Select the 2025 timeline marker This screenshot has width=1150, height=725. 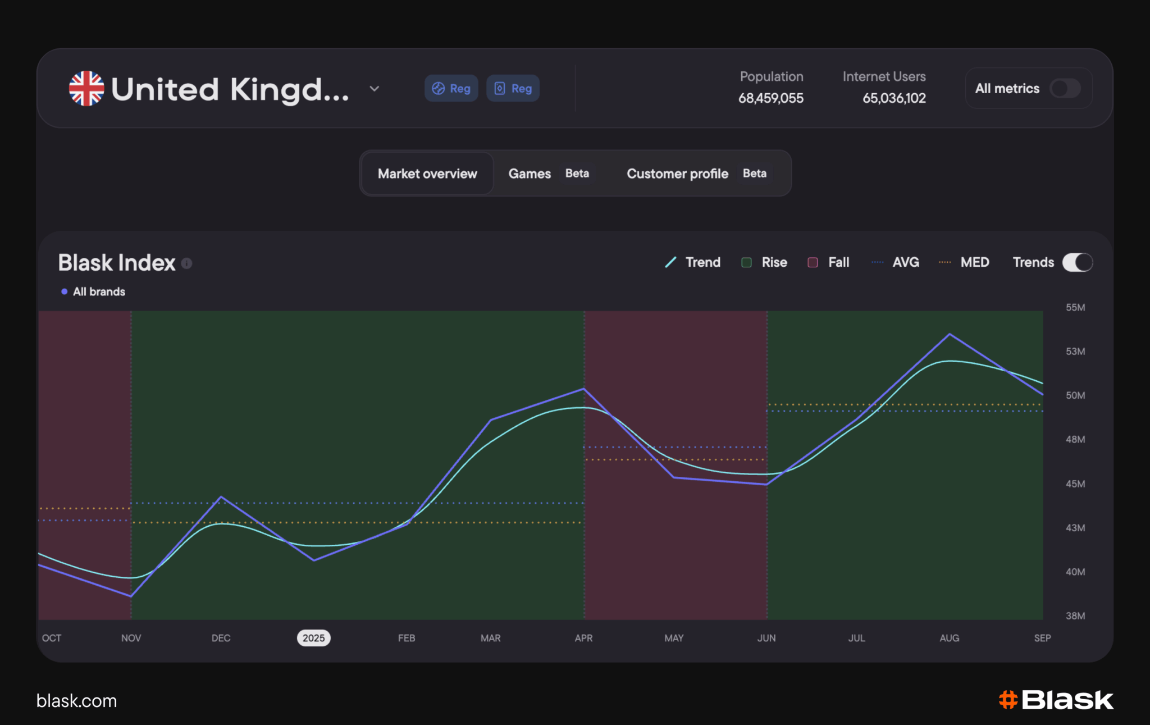pos(314,638)
